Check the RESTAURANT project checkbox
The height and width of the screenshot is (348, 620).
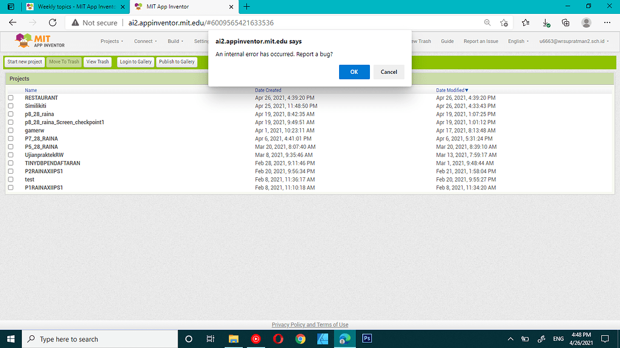10,97
